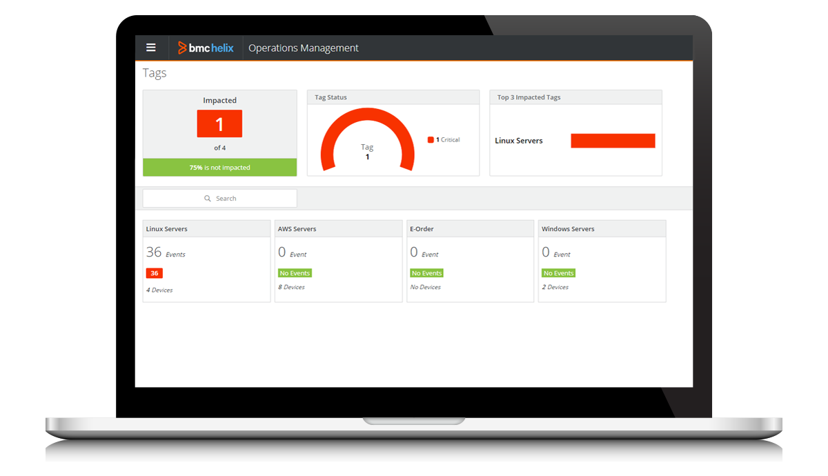Click the AWS Servers No Events badge
Image resolution: width=828 pixels, height=476 pixels.
point(295,273)
